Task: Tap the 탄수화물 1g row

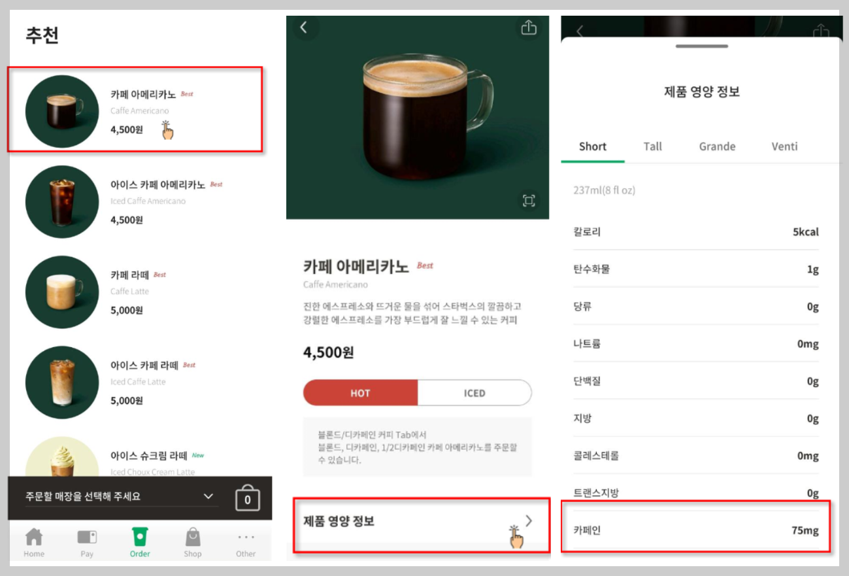Action: 696,269
